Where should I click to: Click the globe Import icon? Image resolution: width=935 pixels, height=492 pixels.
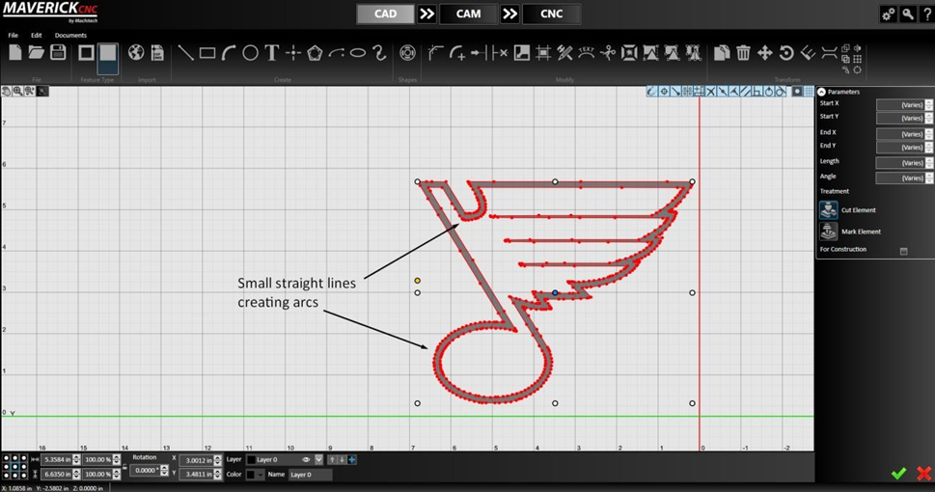click(x=136, y=52)
